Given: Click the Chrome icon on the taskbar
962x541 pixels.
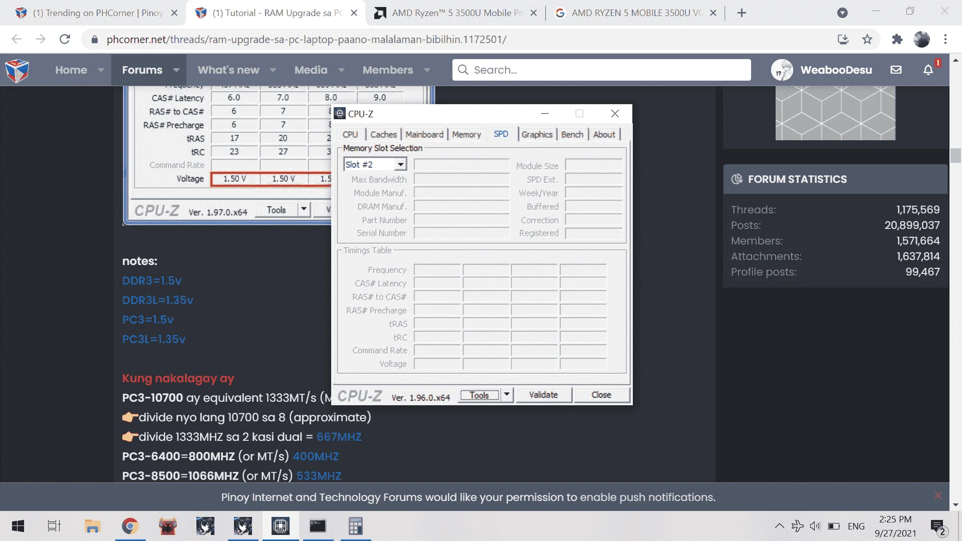Looking at the screenshot, I should (130, 526).
